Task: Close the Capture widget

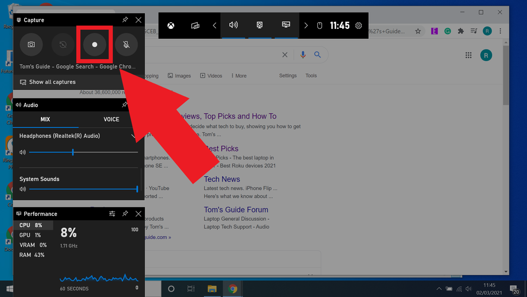Action: (139, 20)
